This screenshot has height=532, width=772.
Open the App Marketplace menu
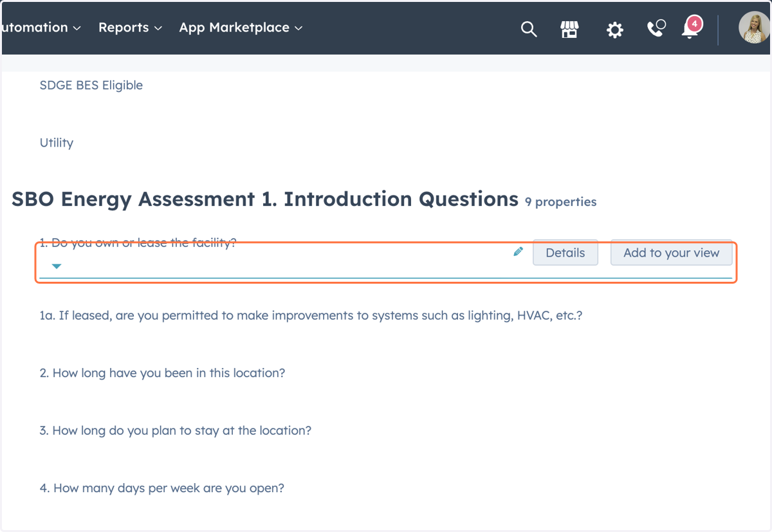pos(241,28)
